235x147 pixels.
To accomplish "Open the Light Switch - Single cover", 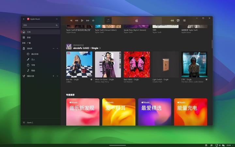I will coord(165,64).
